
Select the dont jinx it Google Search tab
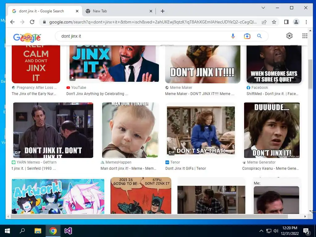coord(45,11)
